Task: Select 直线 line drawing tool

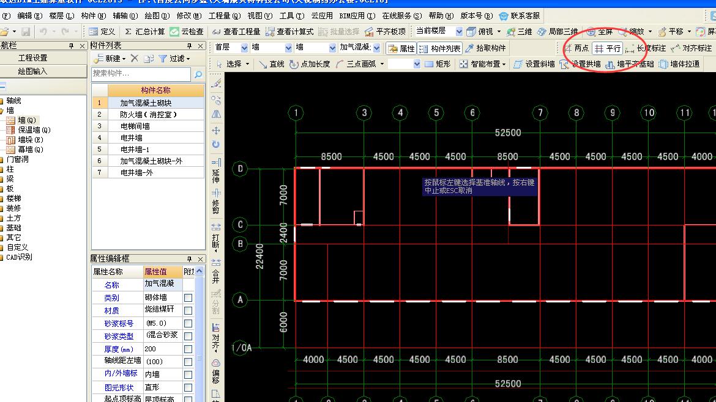Action: tap(271, 64)
